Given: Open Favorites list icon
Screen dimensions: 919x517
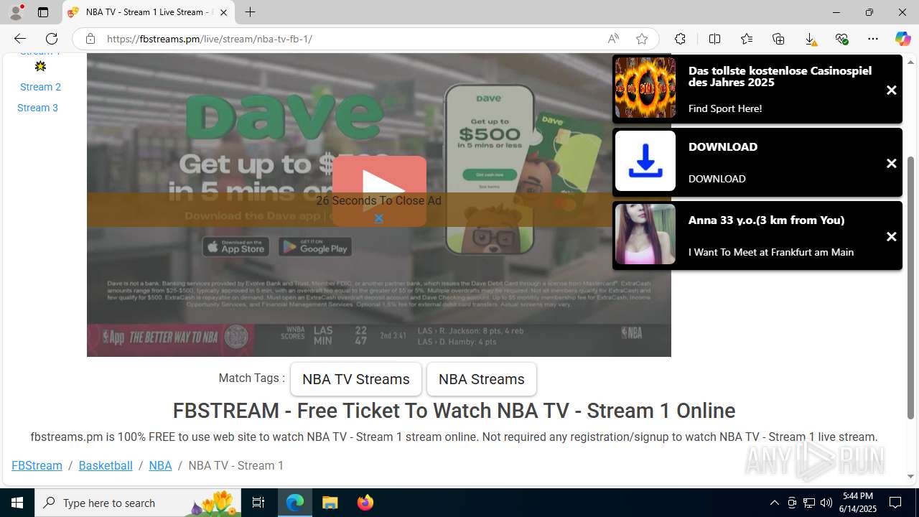Looking at the screenshot, I should click(747, 39).
